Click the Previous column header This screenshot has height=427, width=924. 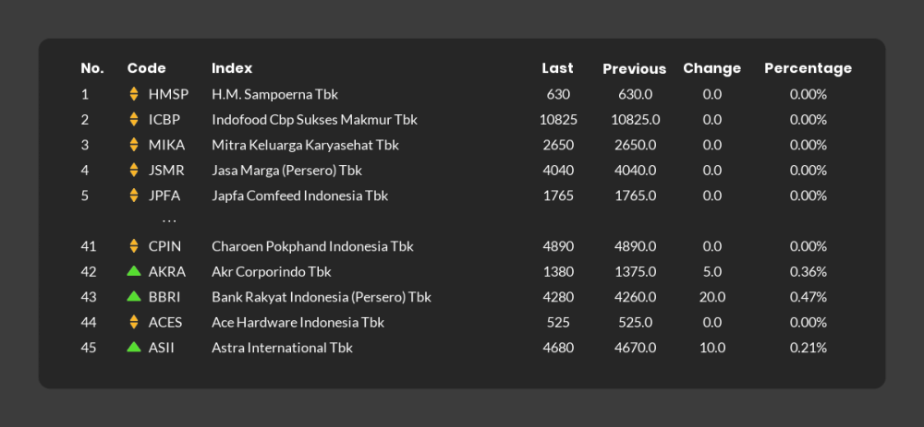click(634, 69)
